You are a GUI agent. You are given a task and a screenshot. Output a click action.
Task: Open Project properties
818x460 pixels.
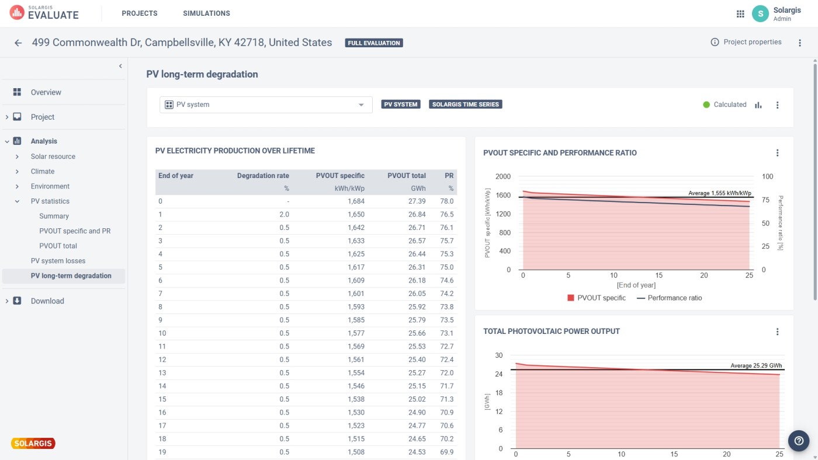(746, 42)
